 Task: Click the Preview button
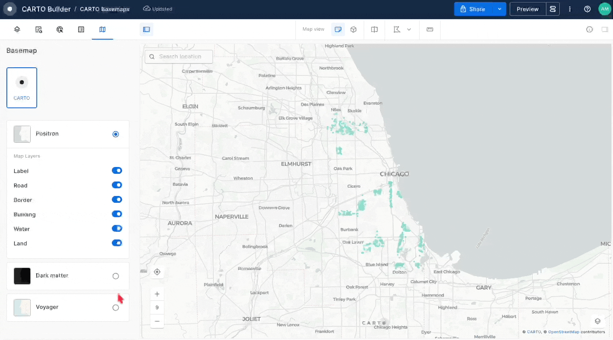528,9
